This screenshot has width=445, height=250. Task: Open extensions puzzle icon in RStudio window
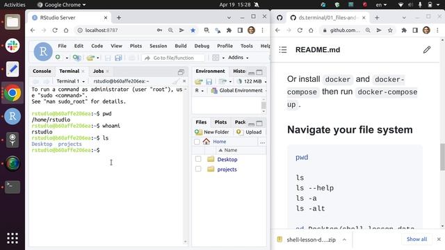(x=229, y=30)
